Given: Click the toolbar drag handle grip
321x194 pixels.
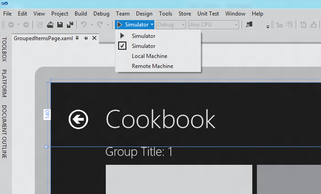Looking at the screenshot, I should click(x=3, y=25).
